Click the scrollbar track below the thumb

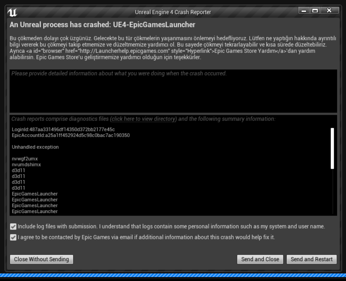pos(332,191)
